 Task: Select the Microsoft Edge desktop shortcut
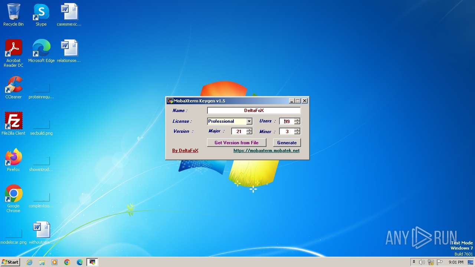point(41,51)
